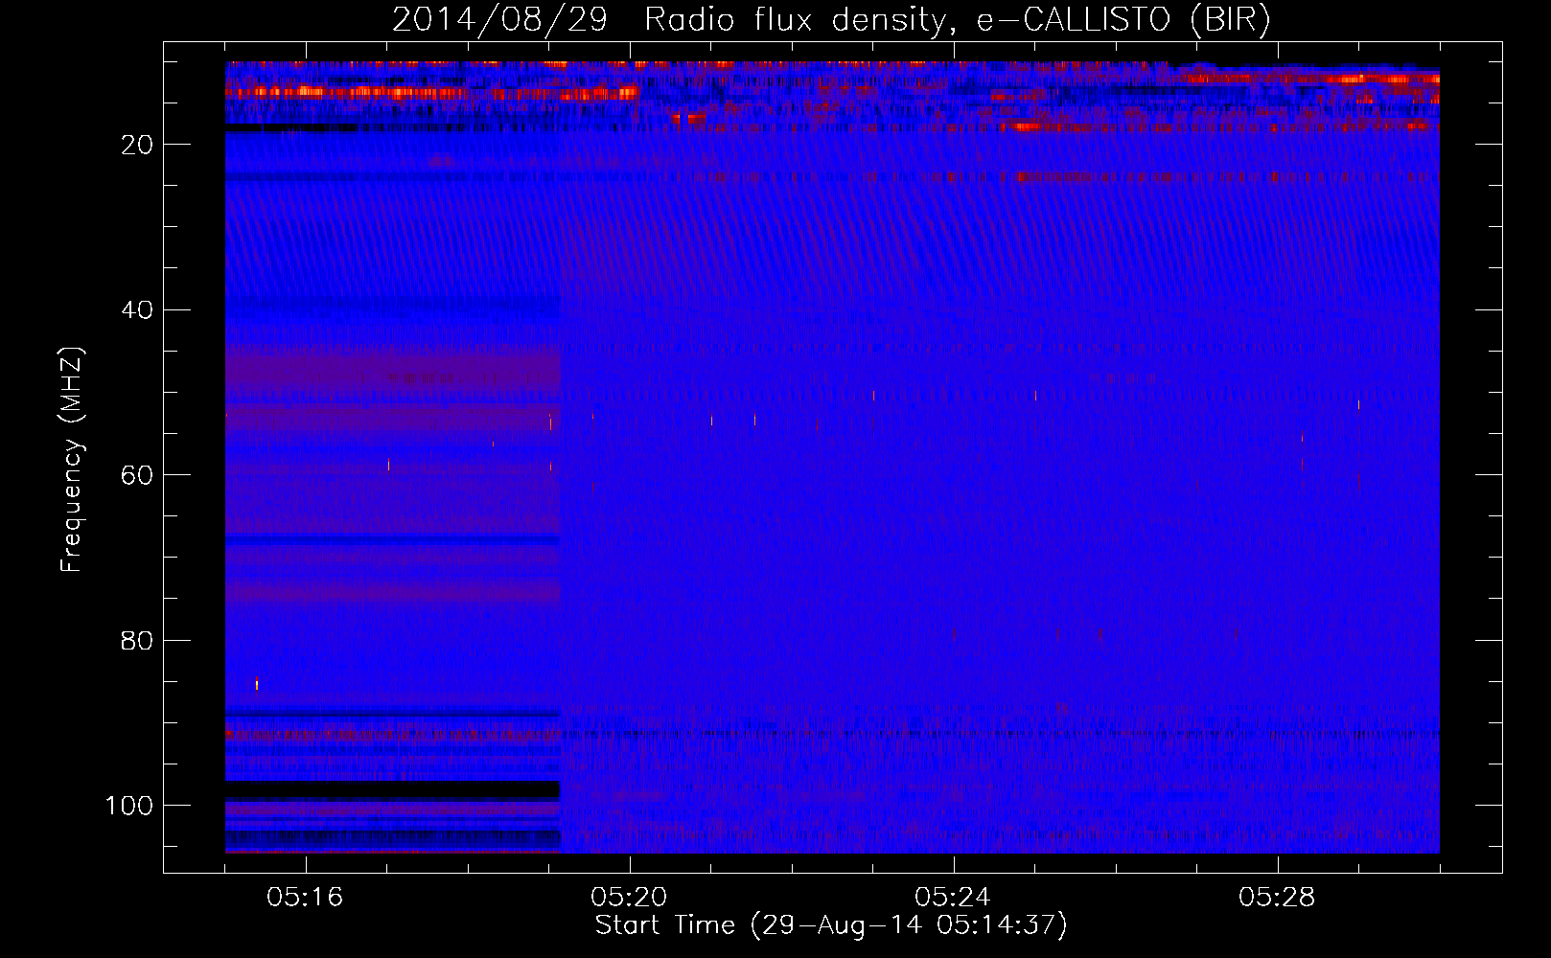Screen dimensions: 1551x958
Task: Click the '80' frequency tick label
Action: pyautogui.click(x=138, y=640)
